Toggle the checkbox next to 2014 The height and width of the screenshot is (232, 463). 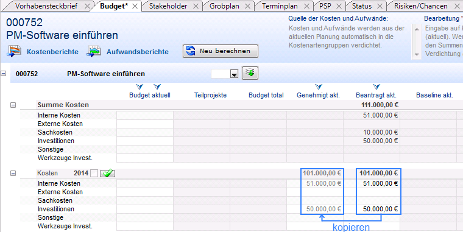point(94,174)
